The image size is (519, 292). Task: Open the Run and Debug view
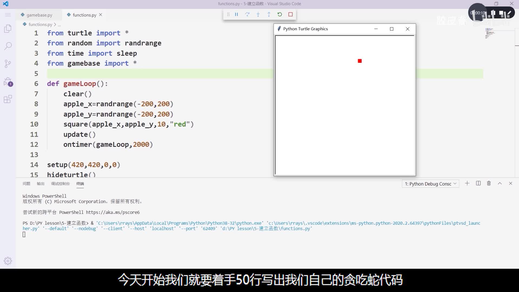pos(8,82)
